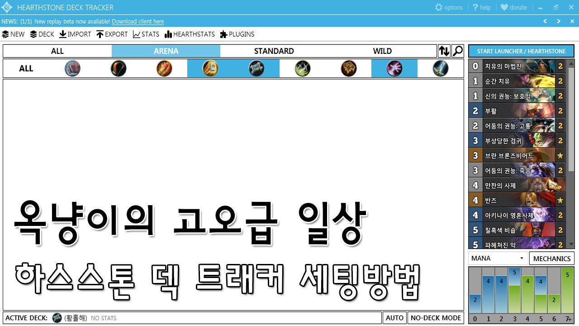Select the 반즈 card row
The image size is (579, 326).
[517, 200]
